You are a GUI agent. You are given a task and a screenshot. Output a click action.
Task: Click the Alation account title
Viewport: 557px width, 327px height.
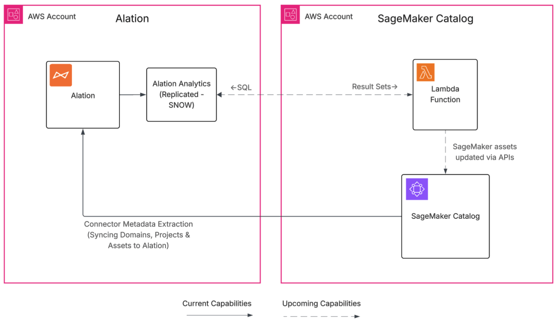coord(132,18)
